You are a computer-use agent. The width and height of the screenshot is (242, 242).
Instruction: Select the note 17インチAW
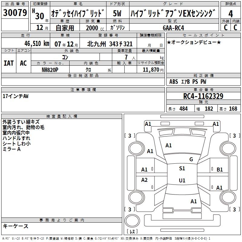pos(15,96)
